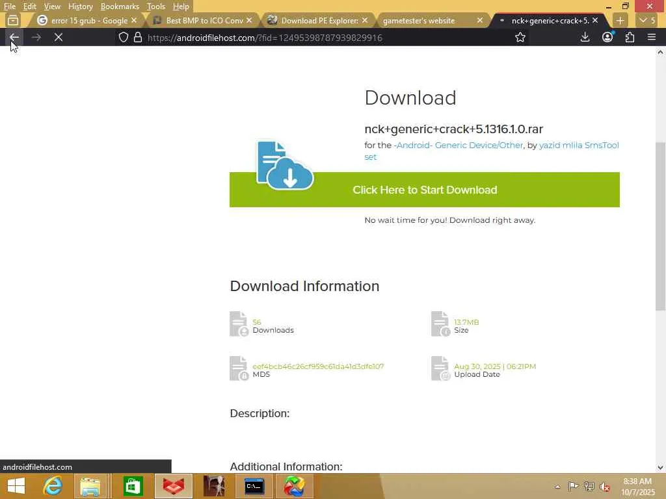This screenshot has width=666, height=499.
Task: Open the tracking protection shield icon
Action: tap(123, 37)
